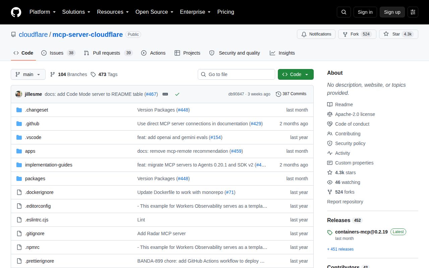Image resolution: width=429 pixels, height=268 pixels.
Task: Open the 387 Commits history
Action: click(291, 94)
